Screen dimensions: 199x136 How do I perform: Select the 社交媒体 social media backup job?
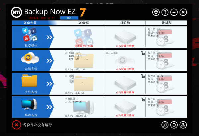[31, 37]
